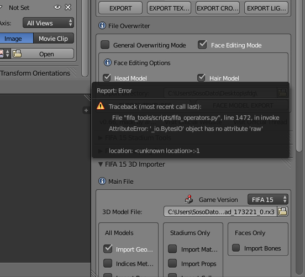Viewport: 305px width, 277px height.
Task: Expand the Transform Orientations panel
Action: coord(35,73)
